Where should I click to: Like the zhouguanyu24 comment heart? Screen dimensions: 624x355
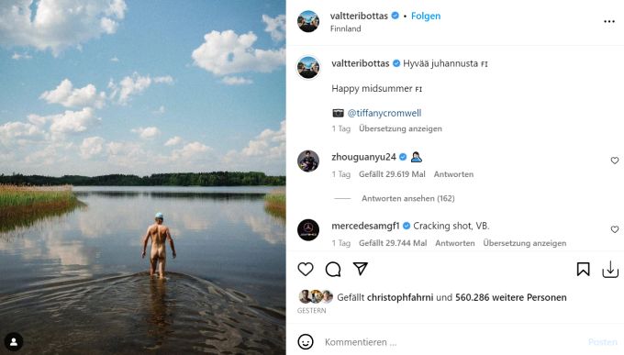pyautogui.click(x=615, y=161)
